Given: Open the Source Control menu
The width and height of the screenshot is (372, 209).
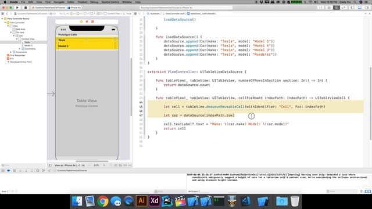Looking at the screenshot, I should click(110, 2).
